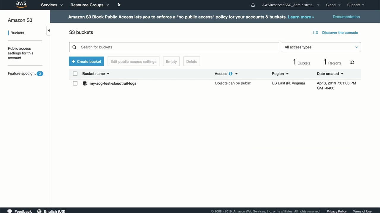Click Edit public access settings button
Viewport: 380px width, 213px height.
pos(133,62)
